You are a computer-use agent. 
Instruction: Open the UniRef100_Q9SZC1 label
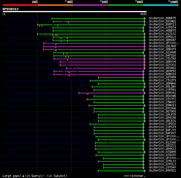(x=162, y=146)
